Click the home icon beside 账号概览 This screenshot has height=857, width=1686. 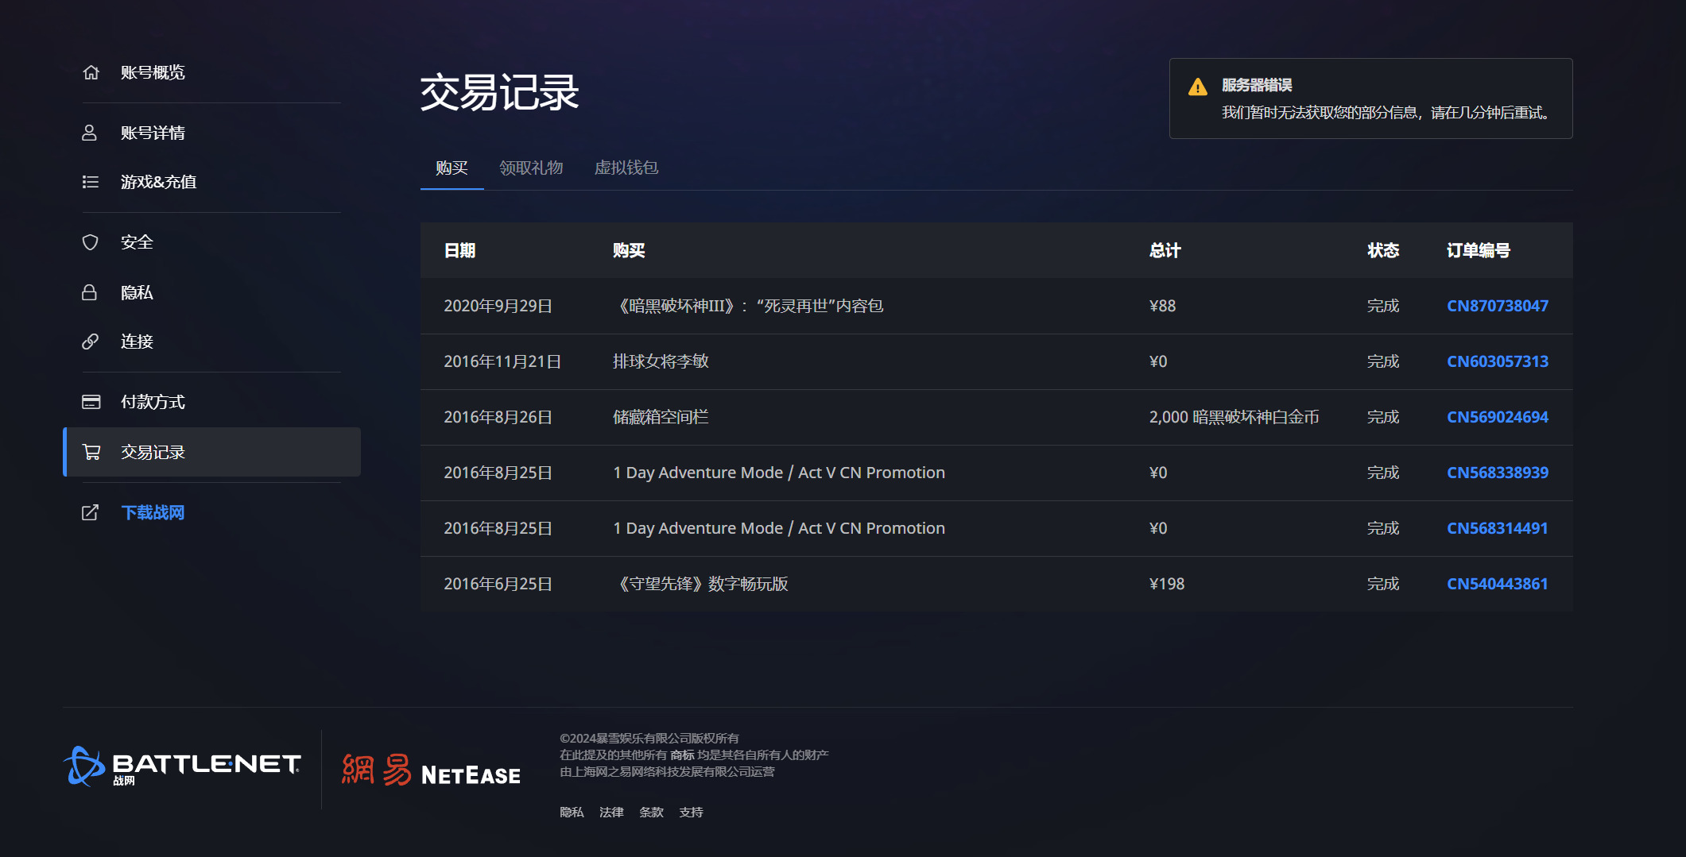[91, 72]
